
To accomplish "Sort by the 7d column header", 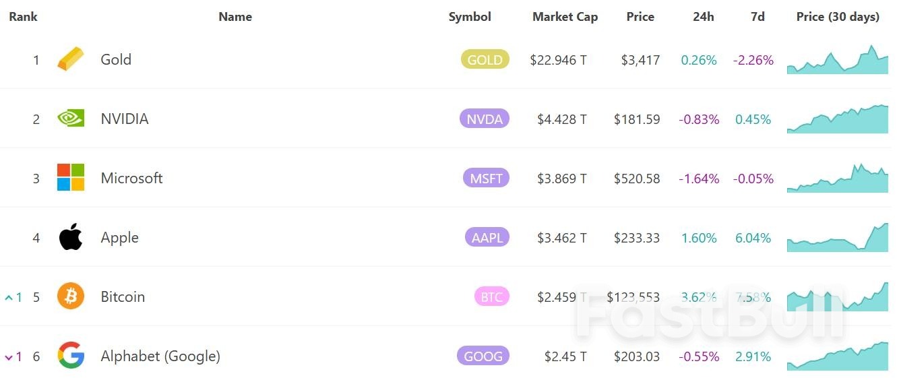I will click(757, 17).
